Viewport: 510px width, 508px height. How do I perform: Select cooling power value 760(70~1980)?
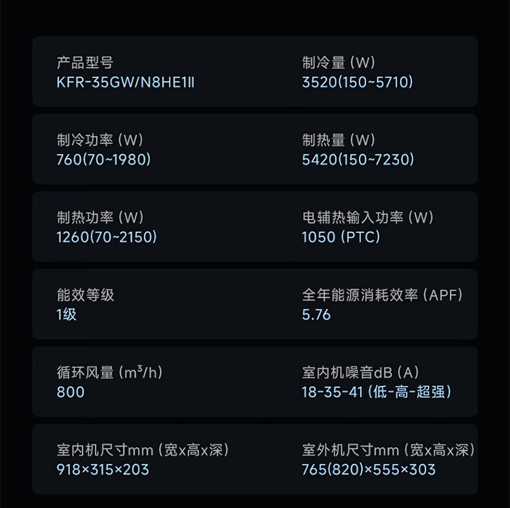click(104, 160)
